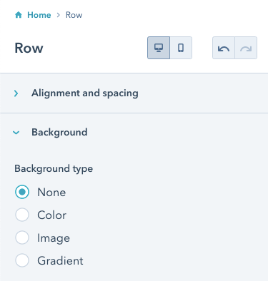The width and height of the screenshot is (268, 281).
Task: Choose the Color background radio button
Action: [22, 215]
